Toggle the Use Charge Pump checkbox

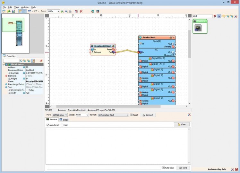27,90
